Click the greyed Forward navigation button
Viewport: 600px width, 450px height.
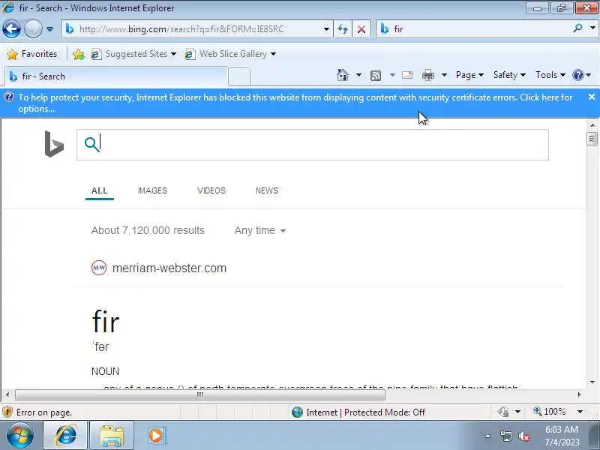(33, 29)
